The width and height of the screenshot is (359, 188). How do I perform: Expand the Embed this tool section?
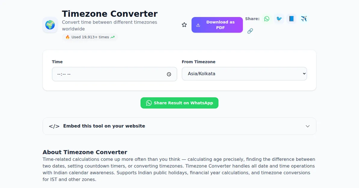[x=180, y=126]
